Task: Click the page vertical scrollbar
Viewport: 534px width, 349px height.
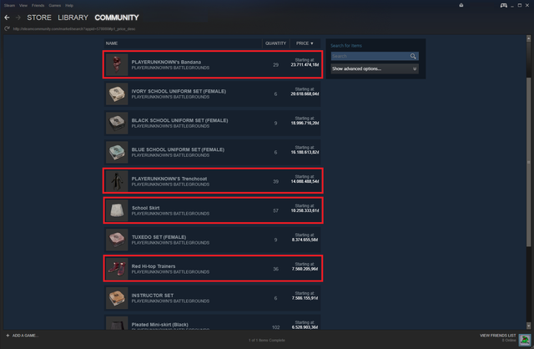Action: 528,162
